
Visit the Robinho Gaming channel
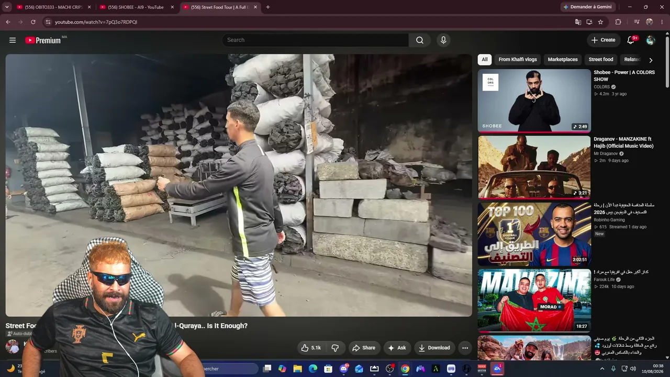(609, 220)
